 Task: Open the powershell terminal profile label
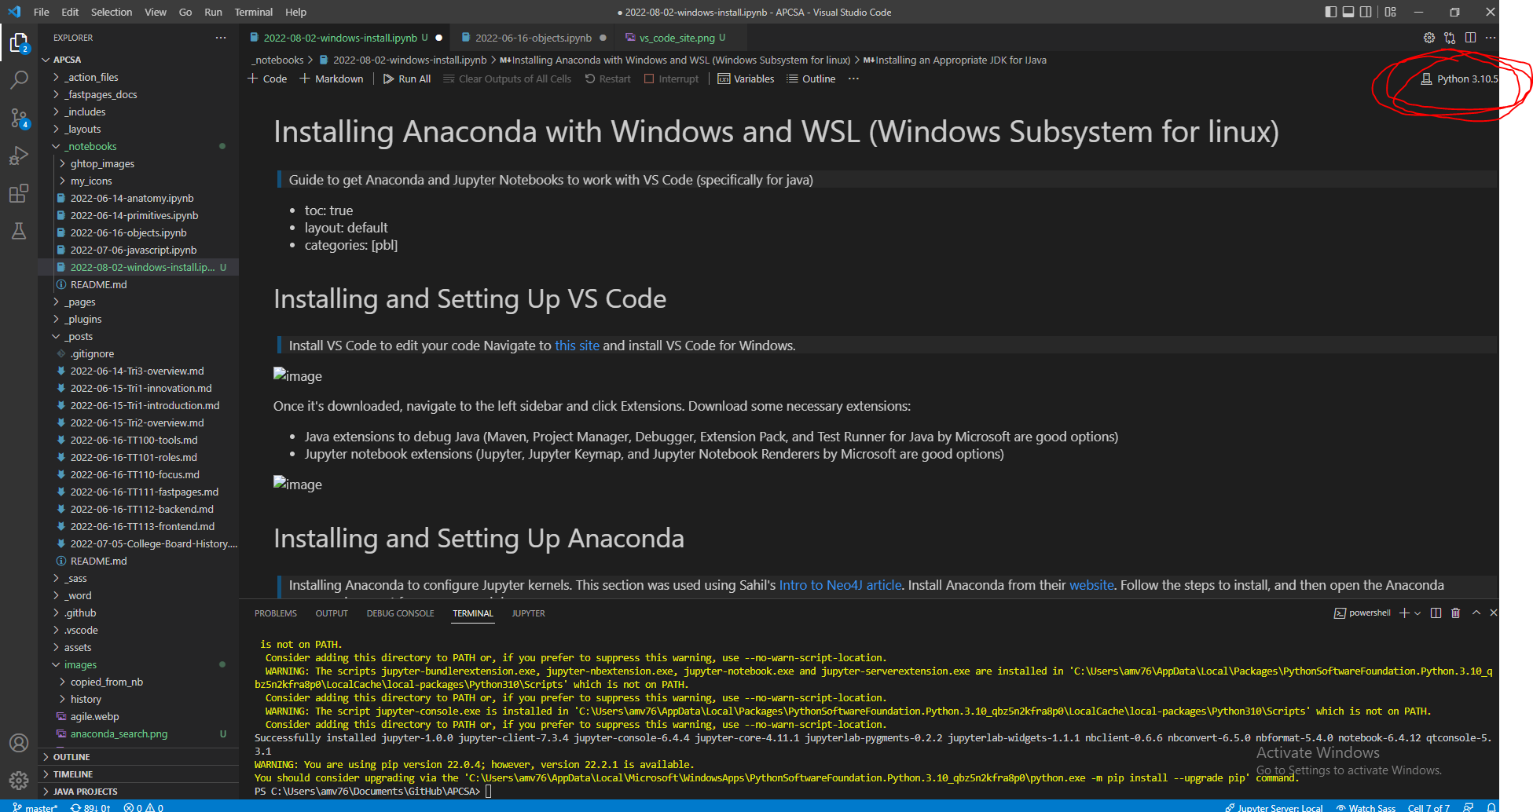point(1362,613)
